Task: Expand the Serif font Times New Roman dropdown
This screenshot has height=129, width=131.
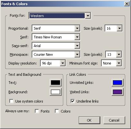Action: (56, 37)
